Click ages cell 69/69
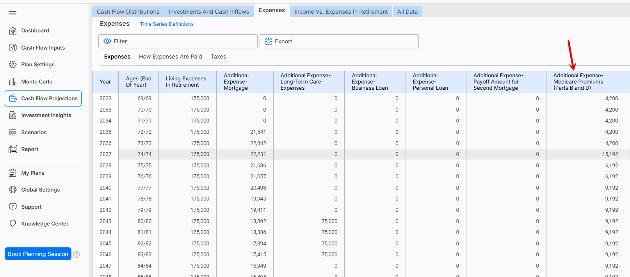The image size is (630, 277). 144,99
